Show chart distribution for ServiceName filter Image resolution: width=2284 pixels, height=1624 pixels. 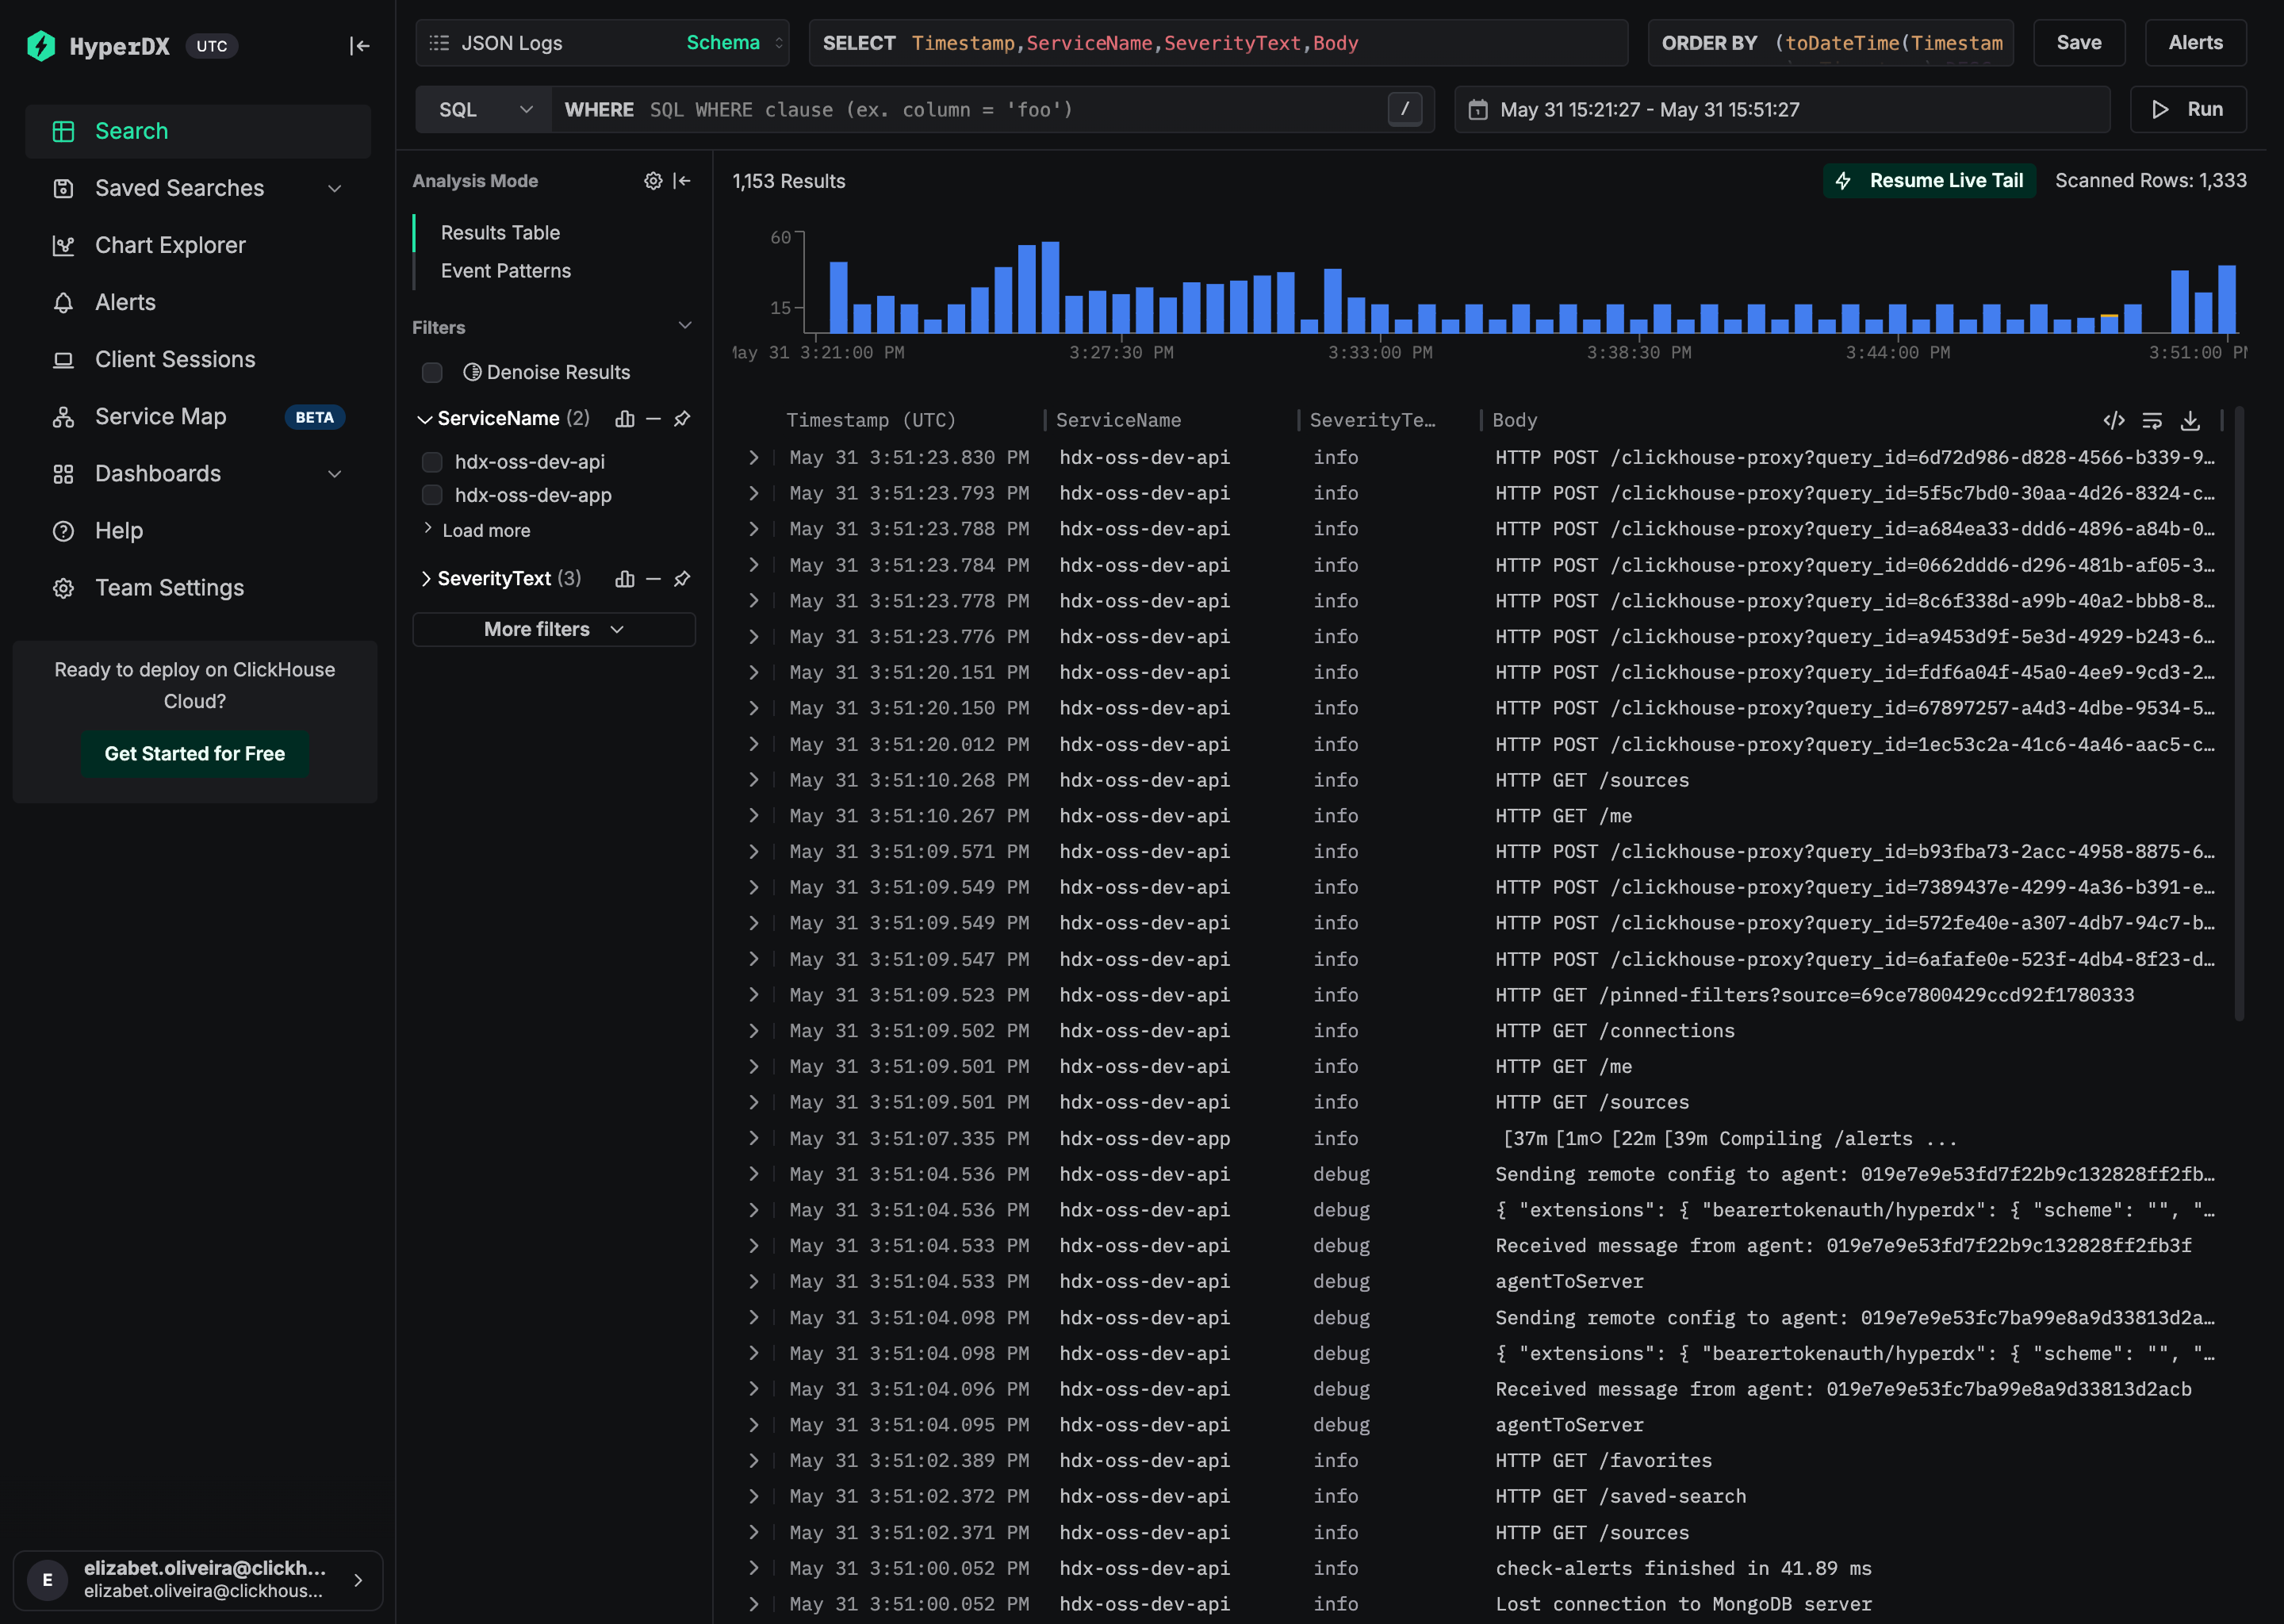625,419
